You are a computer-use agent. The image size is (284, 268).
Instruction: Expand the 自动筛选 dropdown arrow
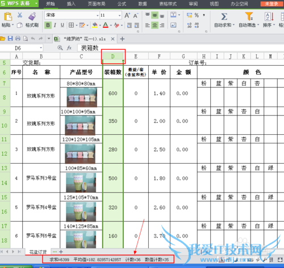click(258, 25)
